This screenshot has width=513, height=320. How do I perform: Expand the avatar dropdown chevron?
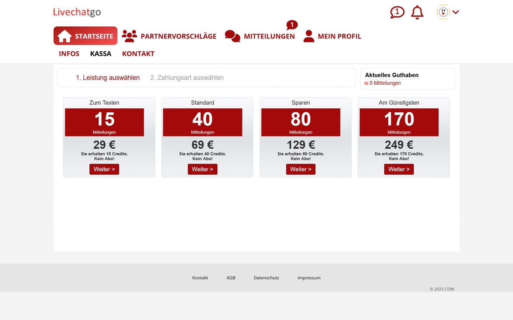click(456, 12)
